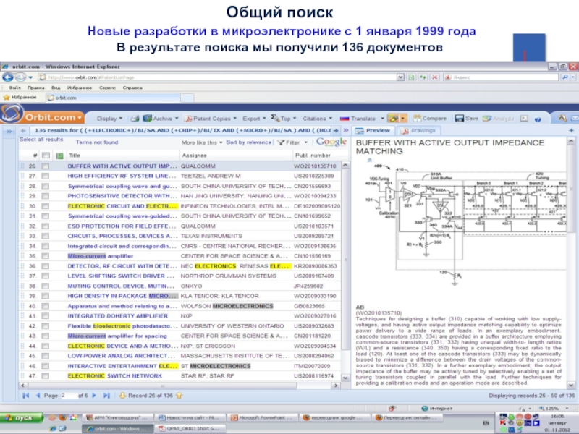Collapse the preview image with chevrons
The image size is (579, 434).
point(370,160)
